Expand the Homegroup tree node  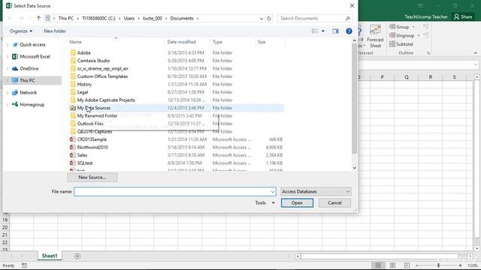8,104
